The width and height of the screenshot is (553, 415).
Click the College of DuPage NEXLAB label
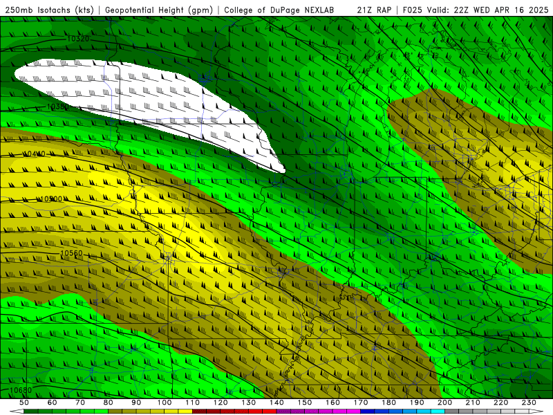(x=279, y=10)
